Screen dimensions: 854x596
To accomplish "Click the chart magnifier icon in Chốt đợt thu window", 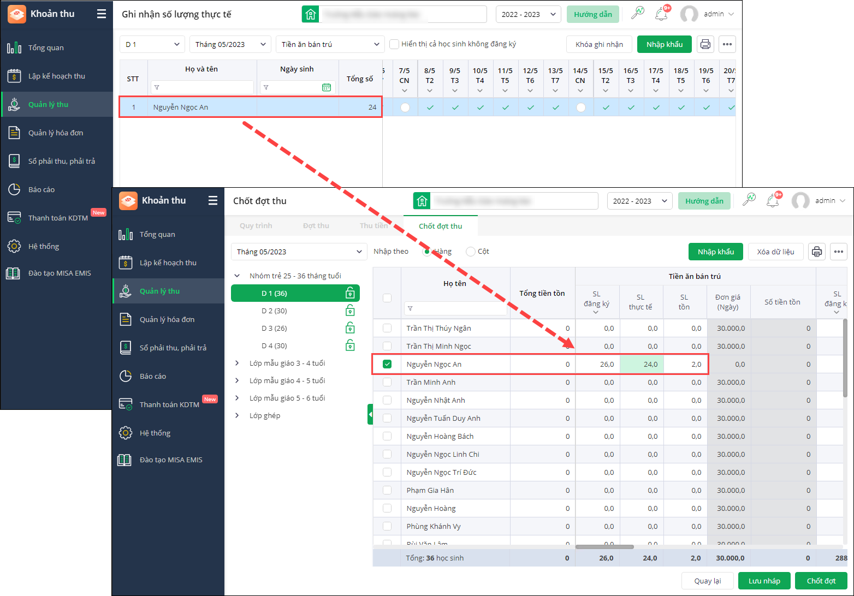I will click(x=749, y=200).
